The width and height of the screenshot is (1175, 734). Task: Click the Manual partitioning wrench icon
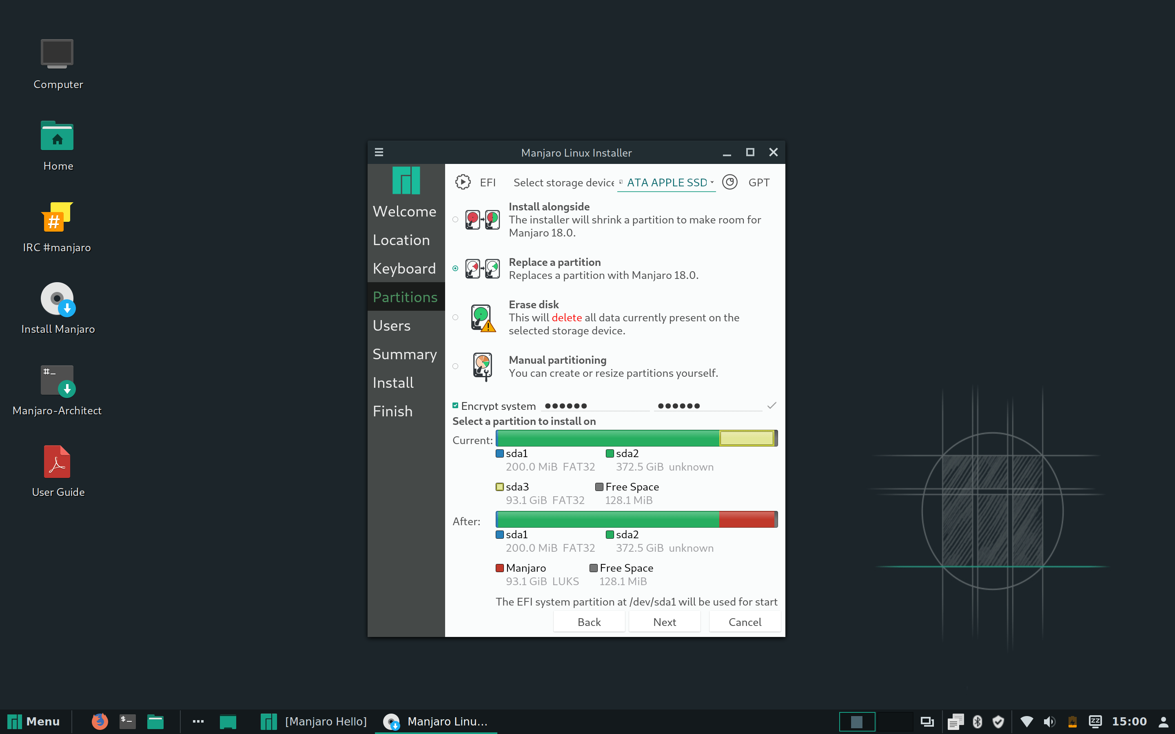coord(483,367)
